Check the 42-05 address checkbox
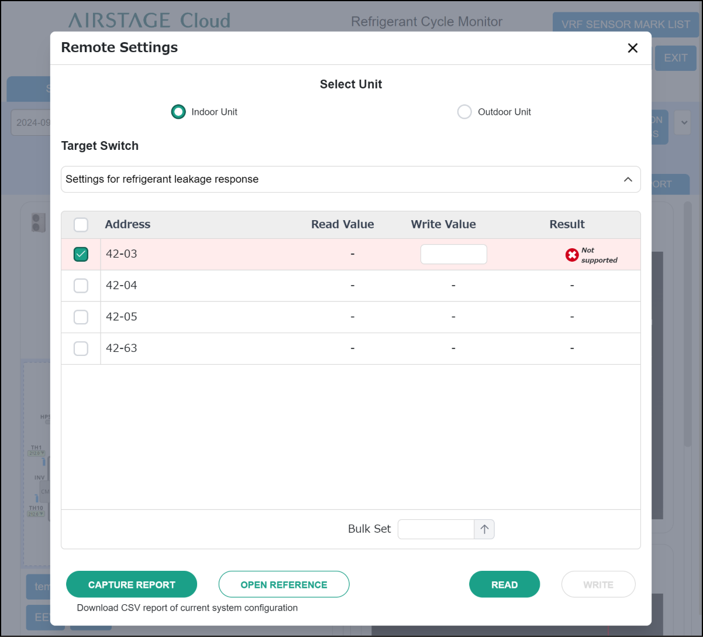This screenshot has height=637, width=703. pos(81,317)
